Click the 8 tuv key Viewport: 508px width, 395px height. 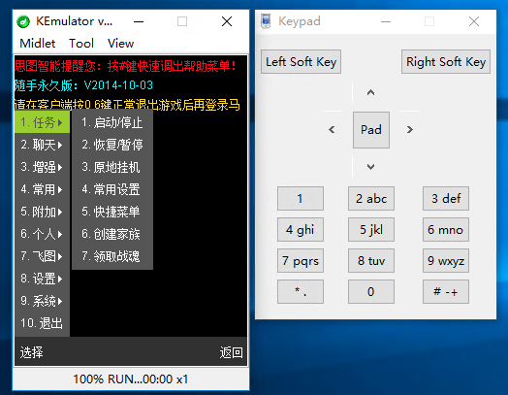click(371, 261)
